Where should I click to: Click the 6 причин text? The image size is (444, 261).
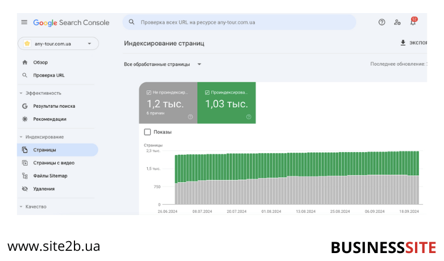coord(155,113)
